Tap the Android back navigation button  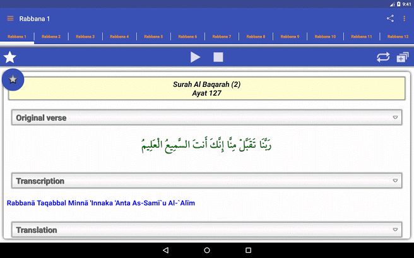[166, 250]
